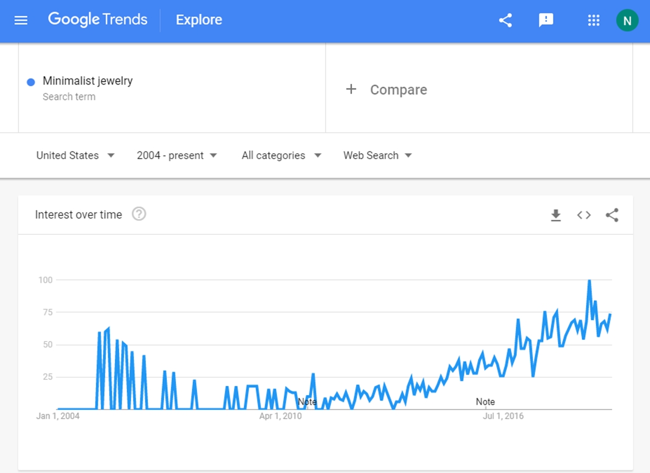650x473 pixels.
Task: Click the Note marker near 2010
Action: pos(307,402)
